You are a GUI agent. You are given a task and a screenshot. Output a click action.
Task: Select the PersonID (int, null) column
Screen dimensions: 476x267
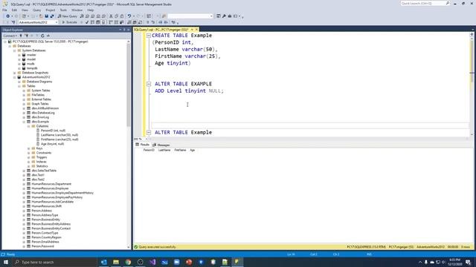point(53,131)
